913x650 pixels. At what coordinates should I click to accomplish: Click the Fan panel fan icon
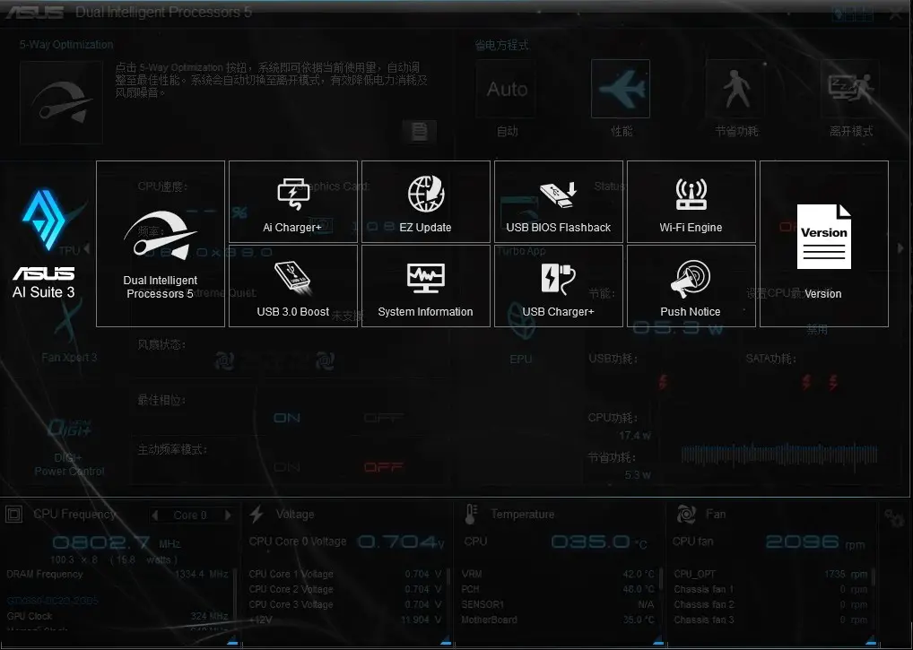686,514
